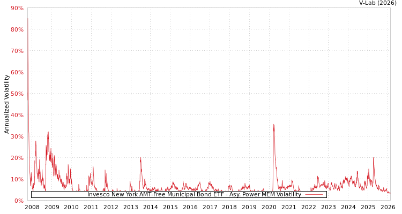
Task: Click the 30% y-axis label
Action: [17, 136]
